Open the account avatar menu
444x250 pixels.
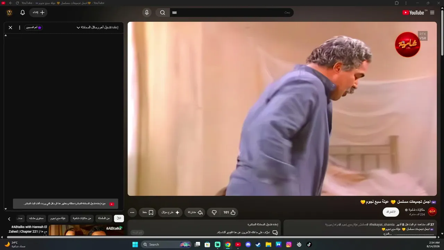pyautogui.click(x=9, y=12)
